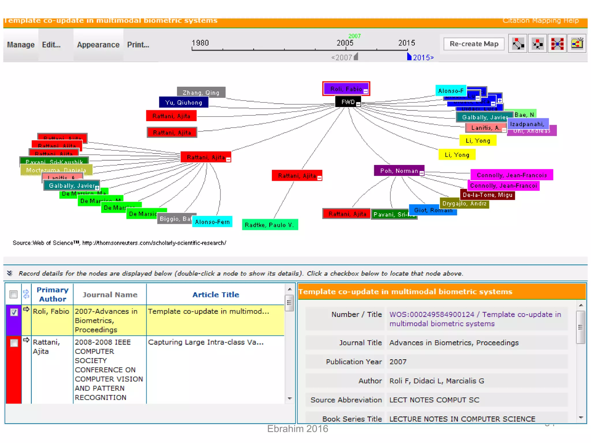Screen dimensions: 591x443
Task: Click the contract-nodes (pull together) toolbar icon
Action: click(537, 44)
